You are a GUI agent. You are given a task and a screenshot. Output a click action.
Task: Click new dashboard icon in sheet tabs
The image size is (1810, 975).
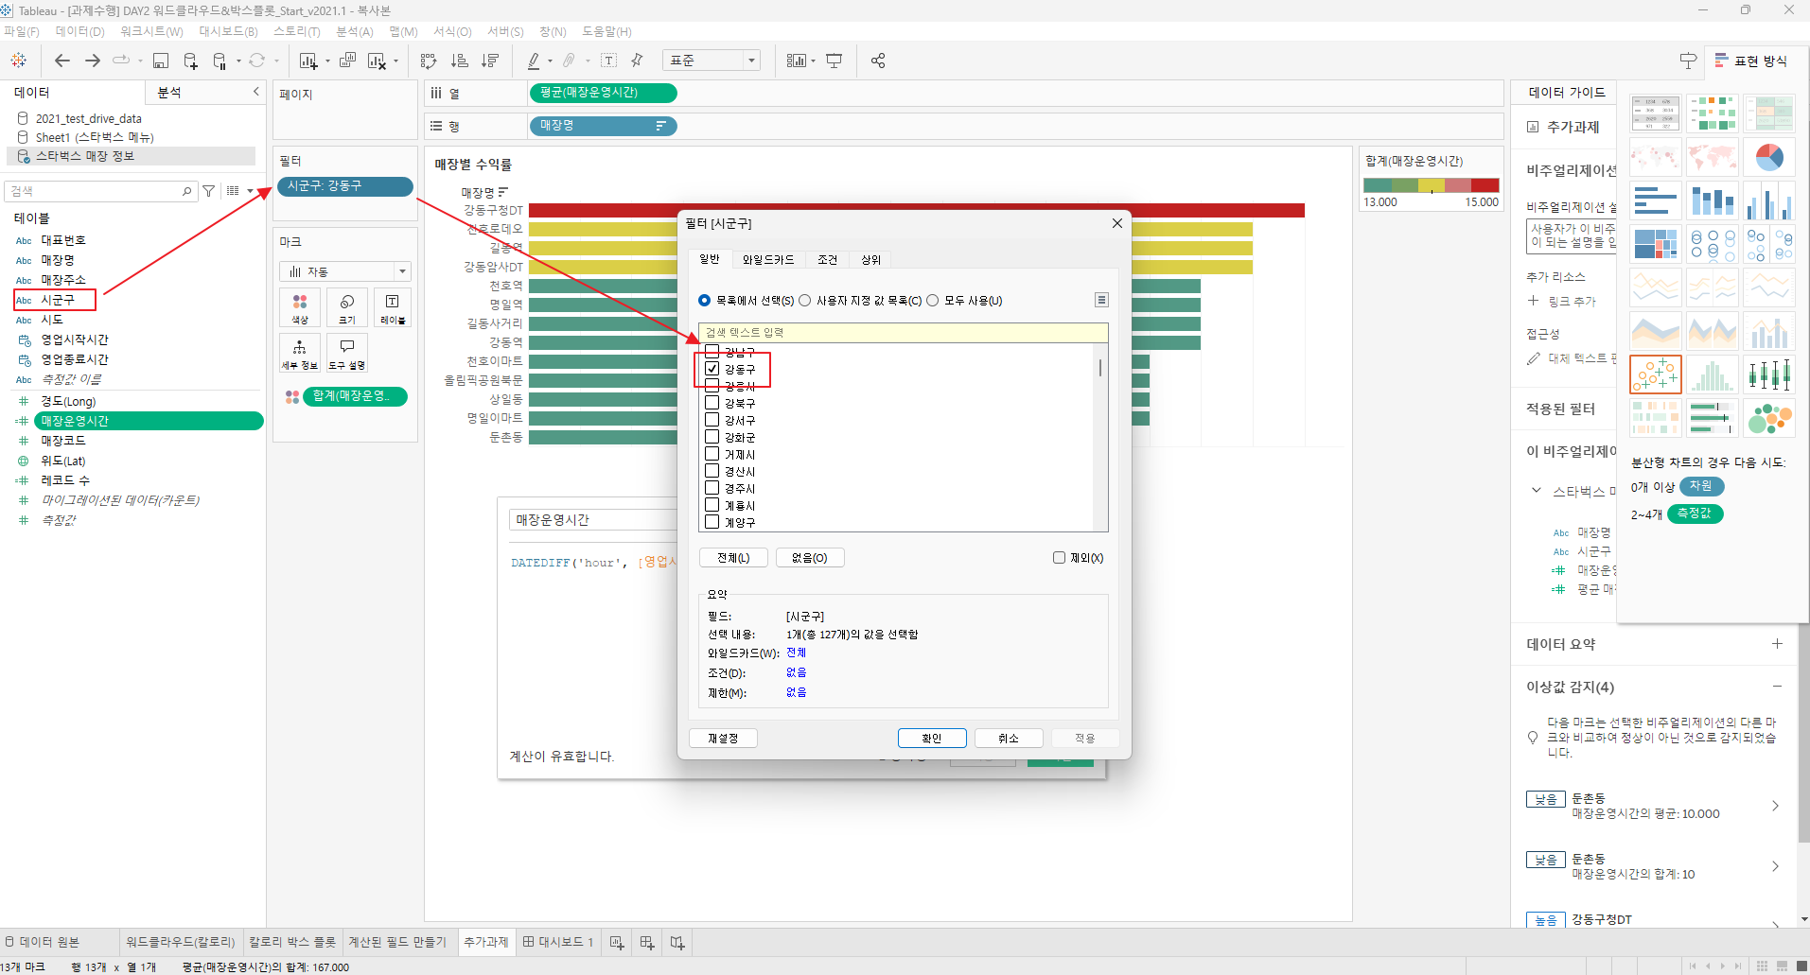[x=647, y=942]
